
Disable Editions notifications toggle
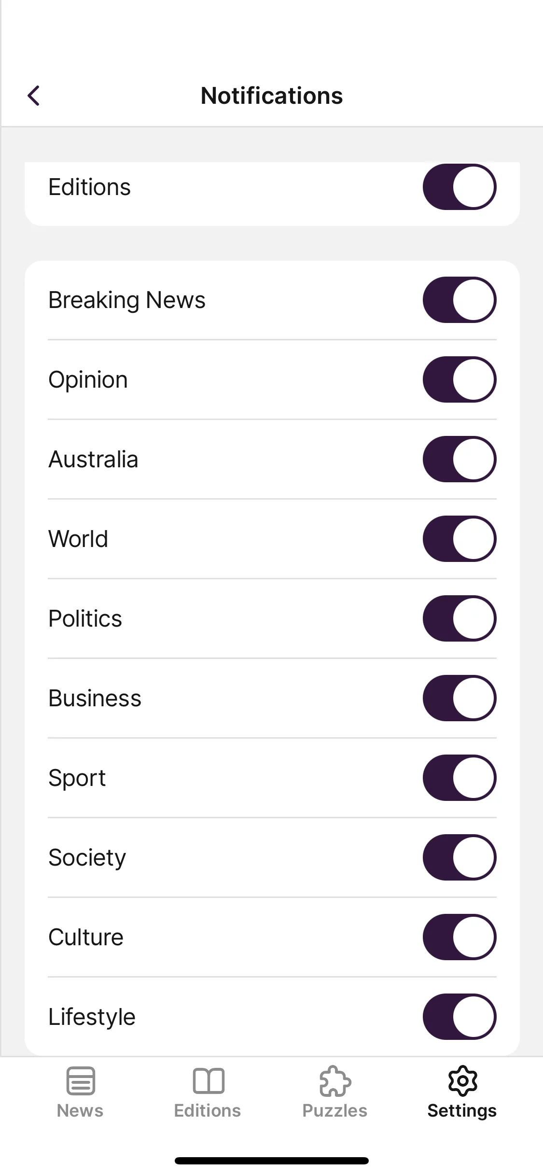click(459, 187)
